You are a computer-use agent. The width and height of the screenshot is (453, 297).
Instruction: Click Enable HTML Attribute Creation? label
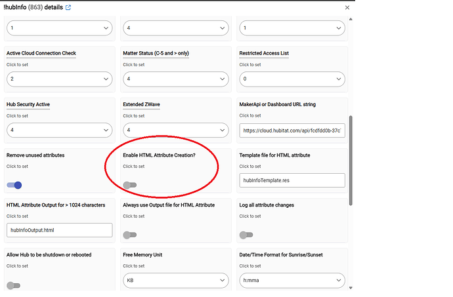click(x=159, y=155)
